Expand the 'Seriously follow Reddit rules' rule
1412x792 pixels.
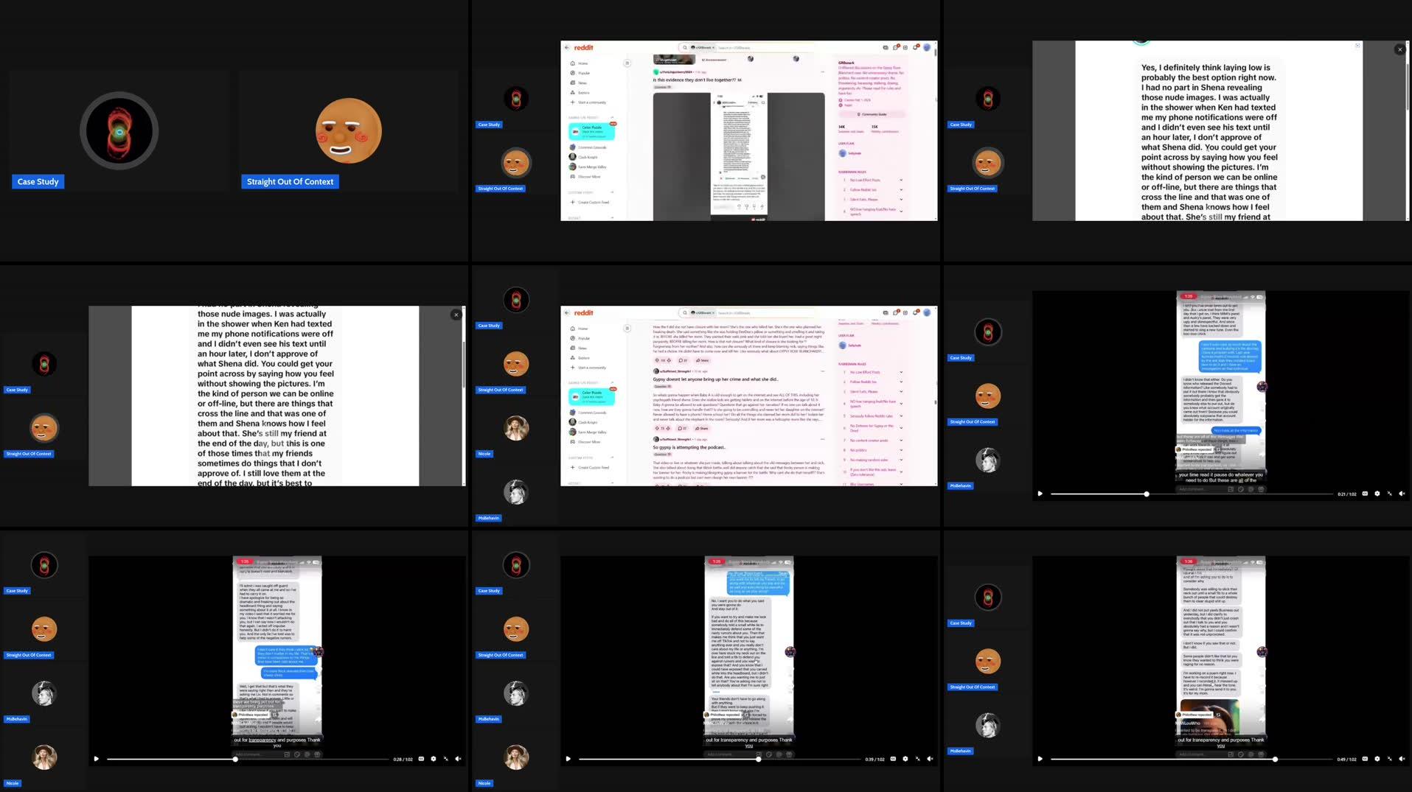[900, 416]
